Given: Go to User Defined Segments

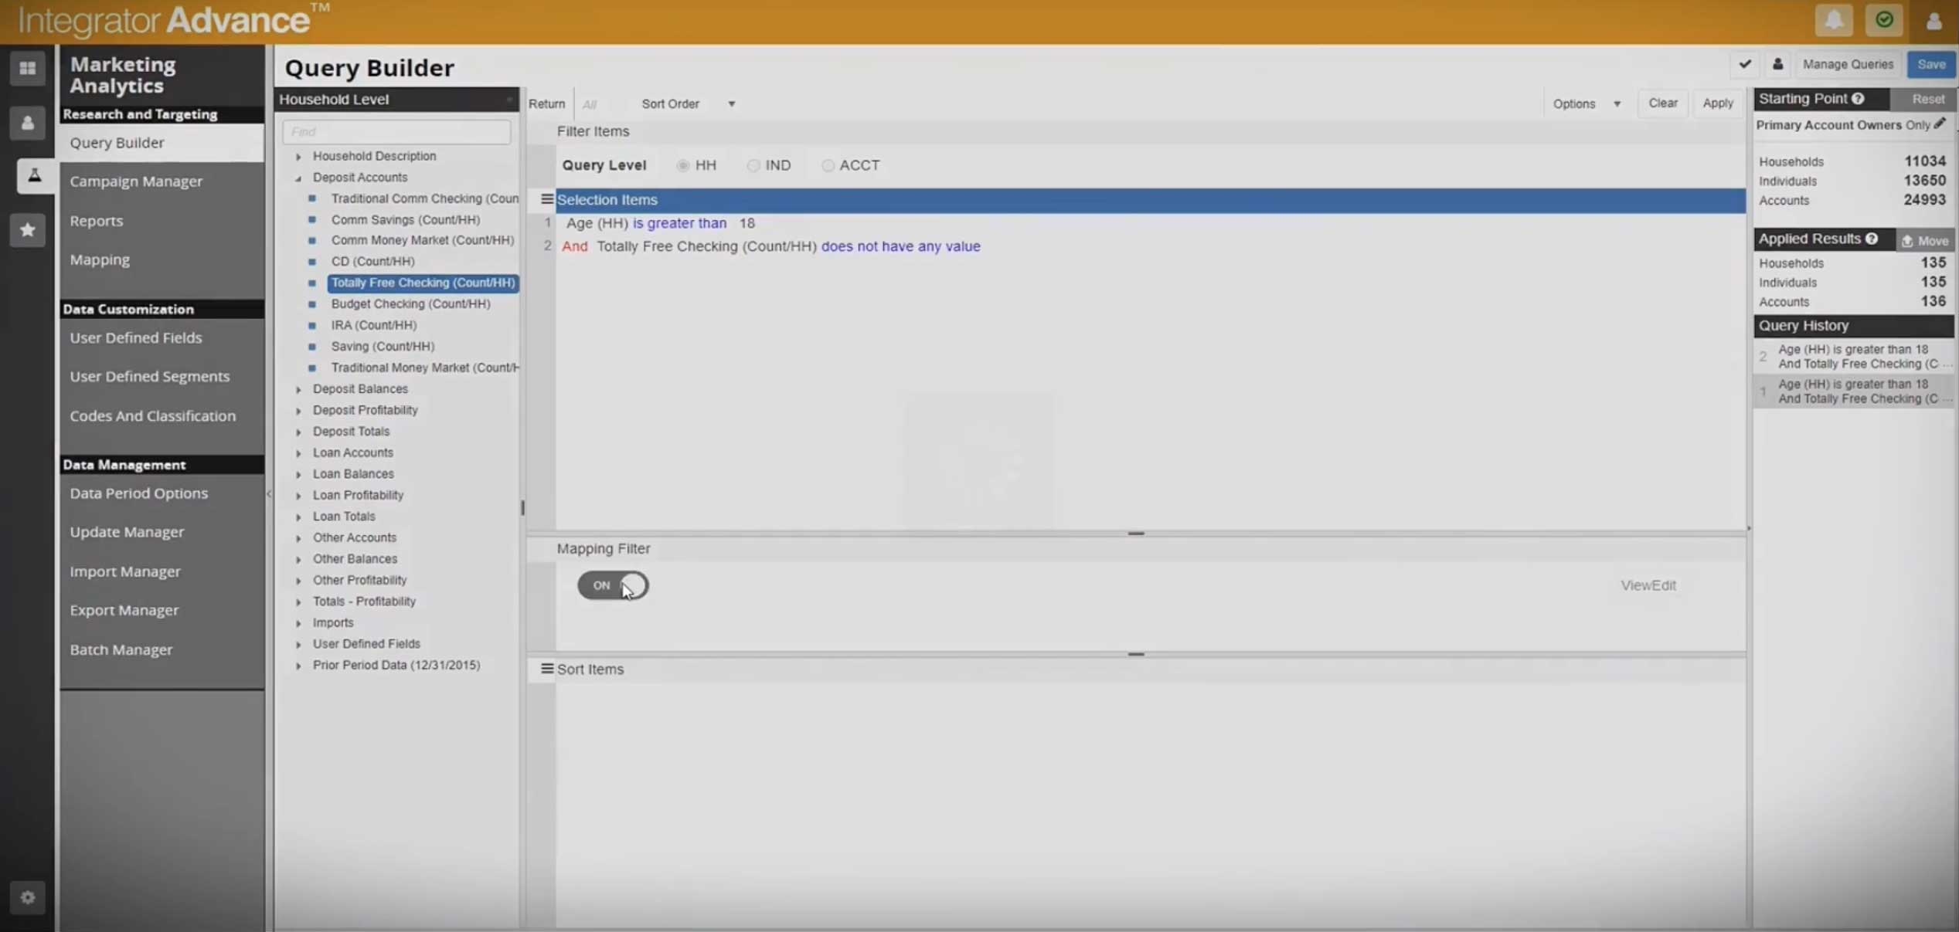Looking at the screenshot, I should [x=149, y=377].
